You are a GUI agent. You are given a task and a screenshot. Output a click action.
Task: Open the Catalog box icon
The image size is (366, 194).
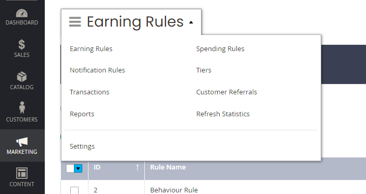tap(22, 77)
